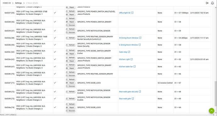
Task: Refresh node 0x0047 (71) door lock
Action: click(70, 79)
